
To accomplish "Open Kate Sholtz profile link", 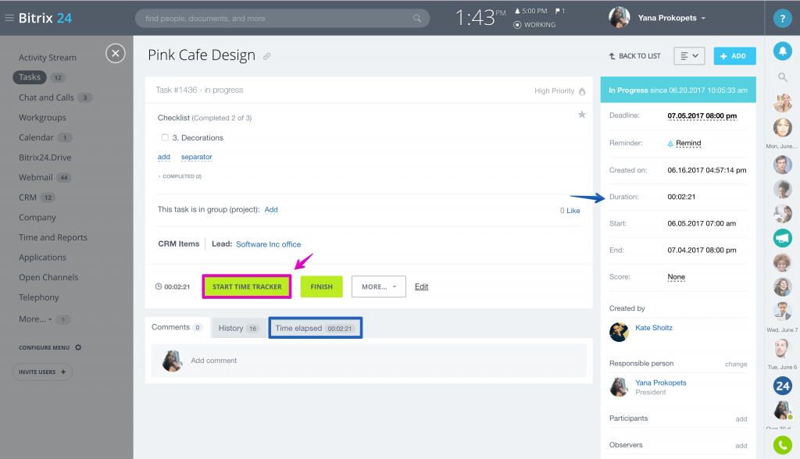I will pyautogui.click(x=654, y=328).
